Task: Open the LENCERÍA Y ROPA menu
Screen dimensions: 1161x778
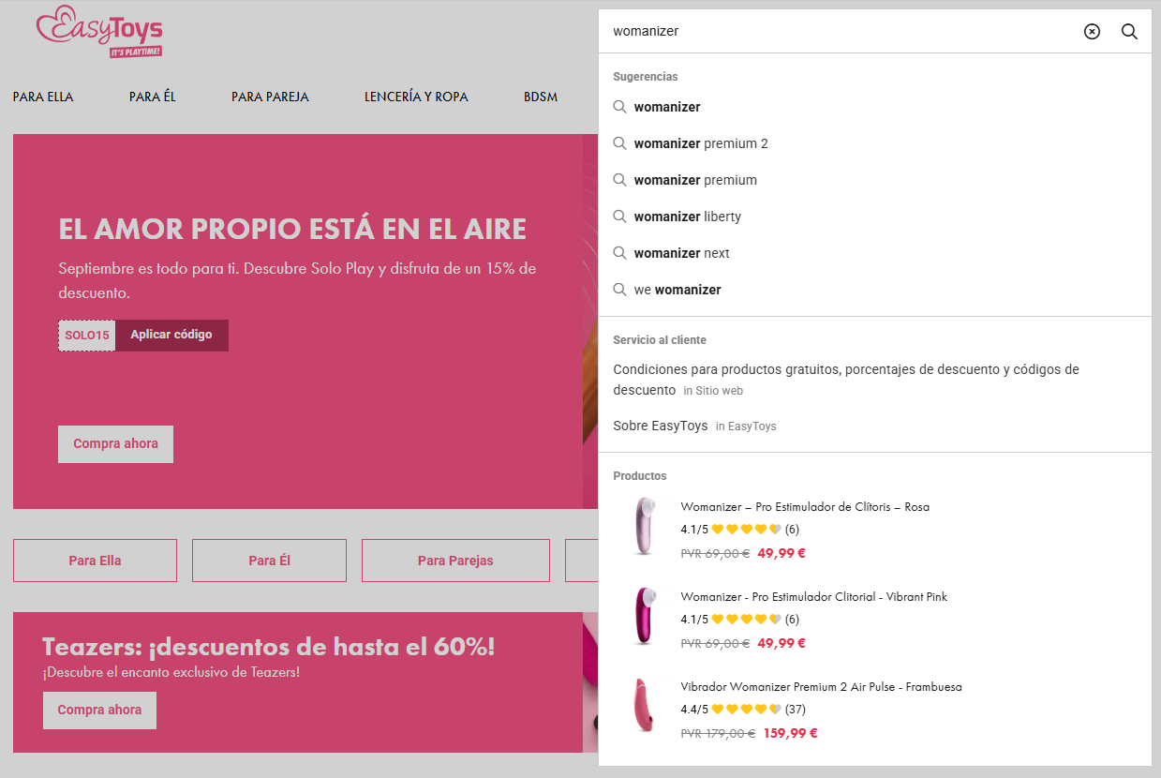Action: pyautogui.click(x=416, y=97)
